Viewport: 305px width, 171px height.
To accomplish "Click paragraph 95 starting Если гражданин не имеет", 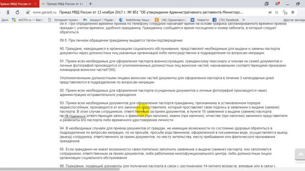I will (165, 153).
